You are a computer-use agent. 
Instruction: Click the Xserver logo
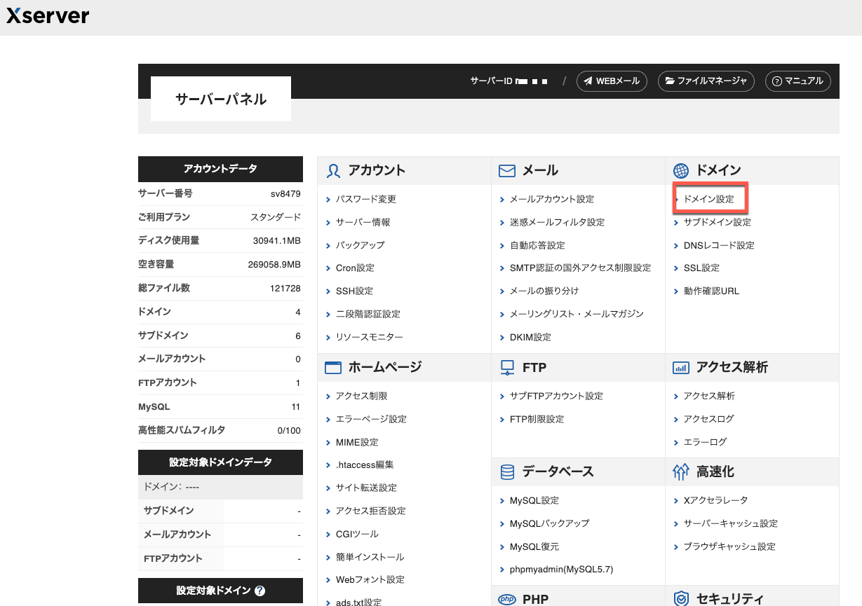click(x=48, y=16)
